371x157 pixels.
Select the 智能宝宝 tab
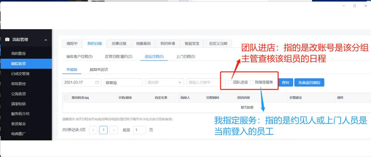coord(192,44)
